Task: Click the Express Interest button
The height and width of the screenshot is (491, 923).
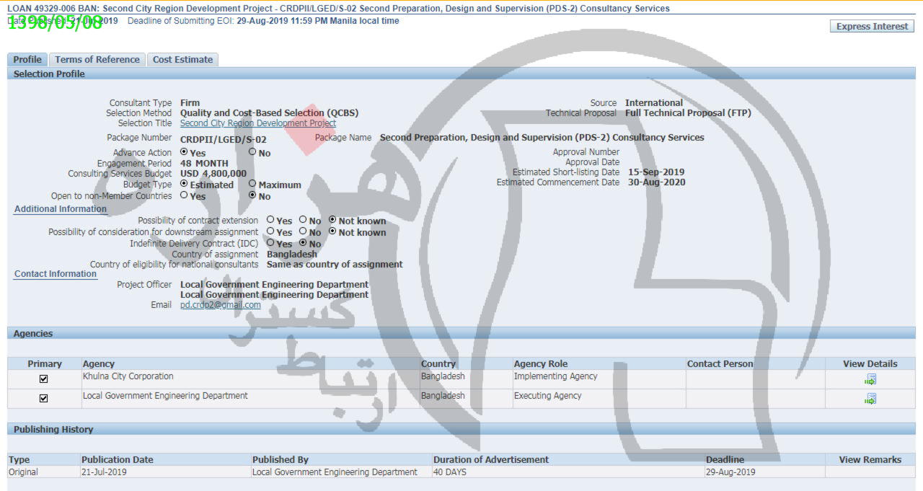Action: click(x=872, y=27)
